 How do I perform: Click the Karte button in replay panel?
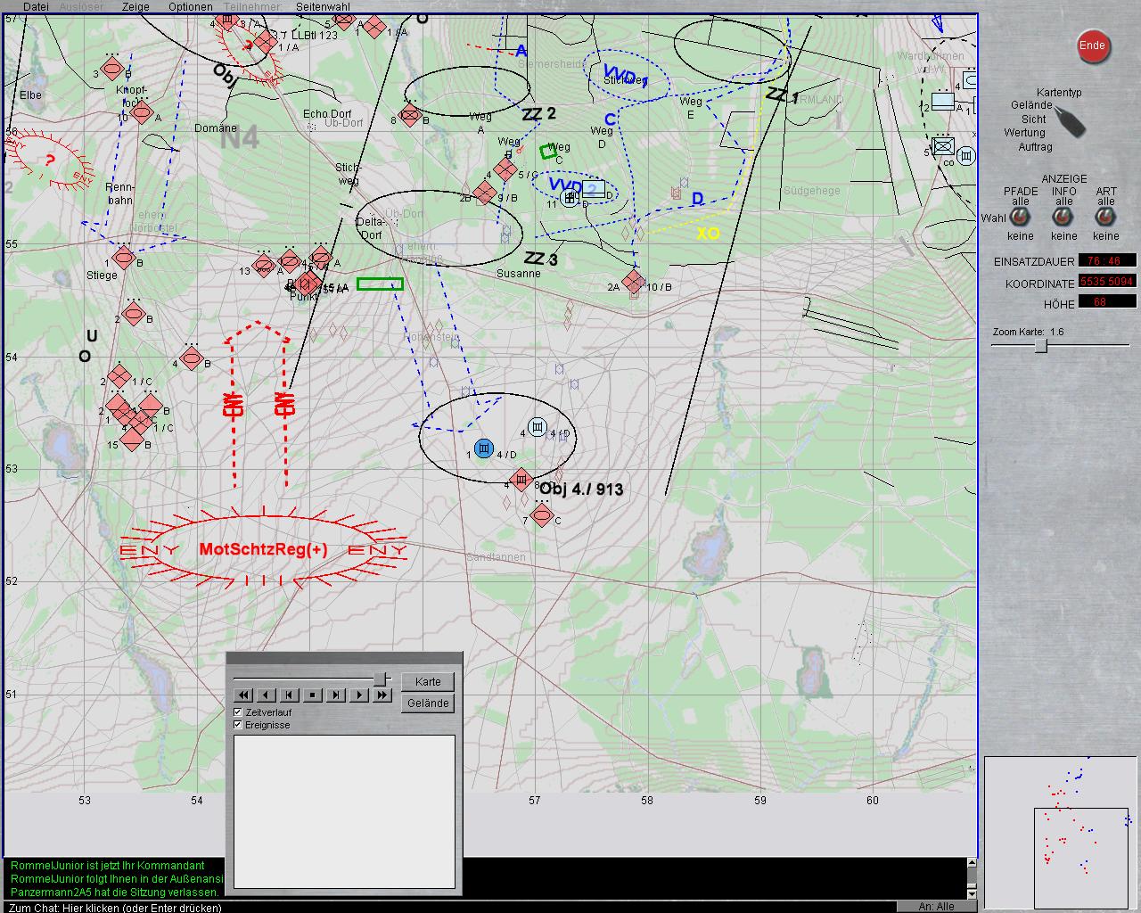coord(428,681)
